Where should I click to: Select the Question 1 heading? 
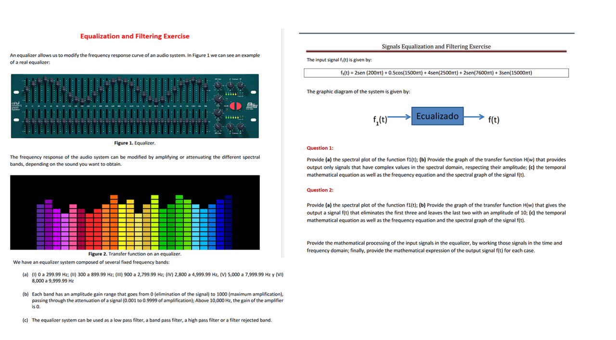320,148
